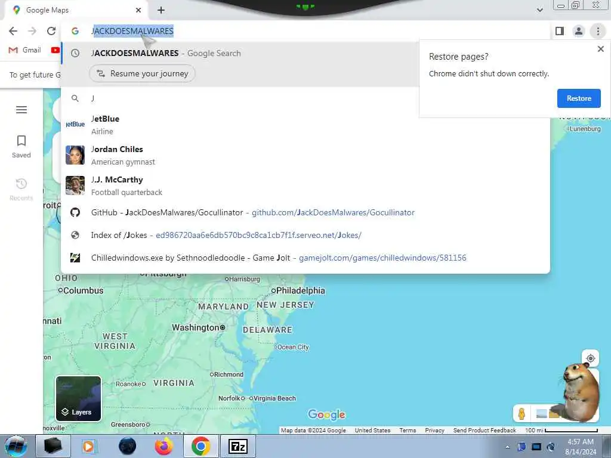611x458 pixels.
Task: Open Chrome's three-dot menu
Action: point(598,31)
